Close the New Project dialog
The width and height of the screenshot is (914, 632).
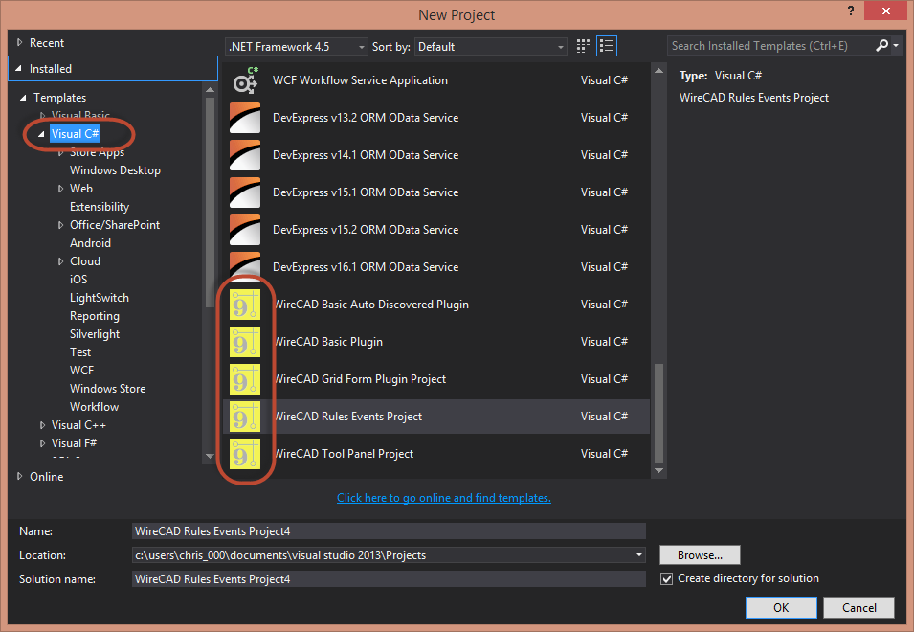point(886,11)
